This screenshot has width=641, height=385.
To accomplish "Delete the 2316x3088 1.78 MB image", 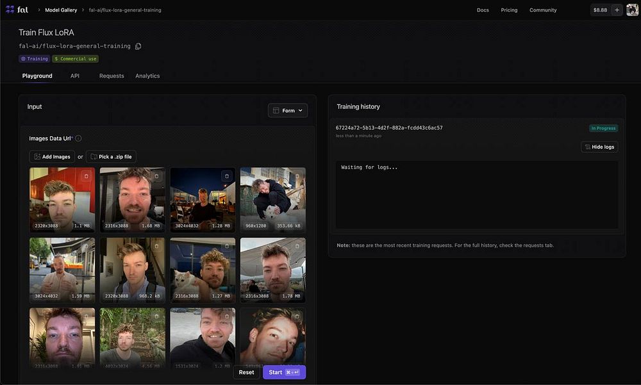I will click(297, 247).
